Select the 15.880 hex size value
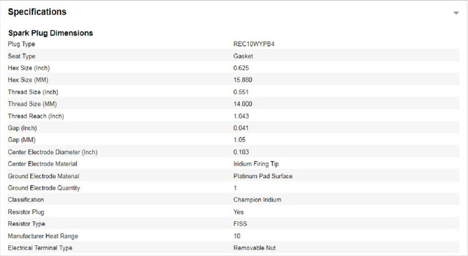Image resolution: width=468 pixels, height=256 pixels. (243, 80)
